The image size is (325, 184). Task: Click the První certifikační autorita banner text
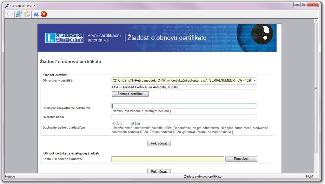[104, 38]
